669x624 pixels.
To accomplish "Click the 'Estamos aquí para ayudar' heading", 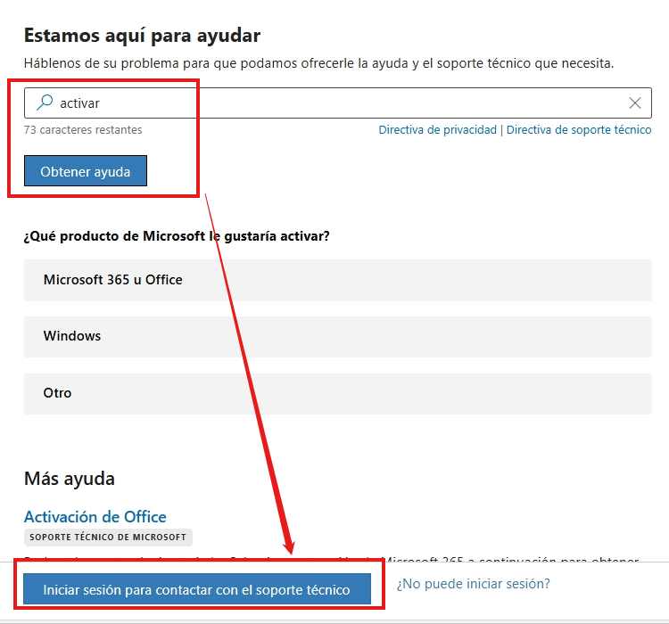I will click(142, 36).
